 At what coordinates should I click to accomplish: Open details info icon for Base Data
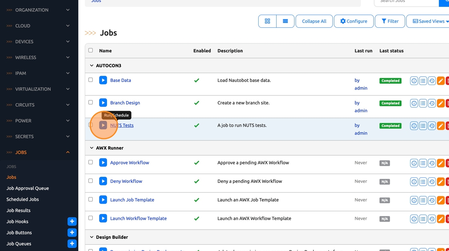click(414, 81)
